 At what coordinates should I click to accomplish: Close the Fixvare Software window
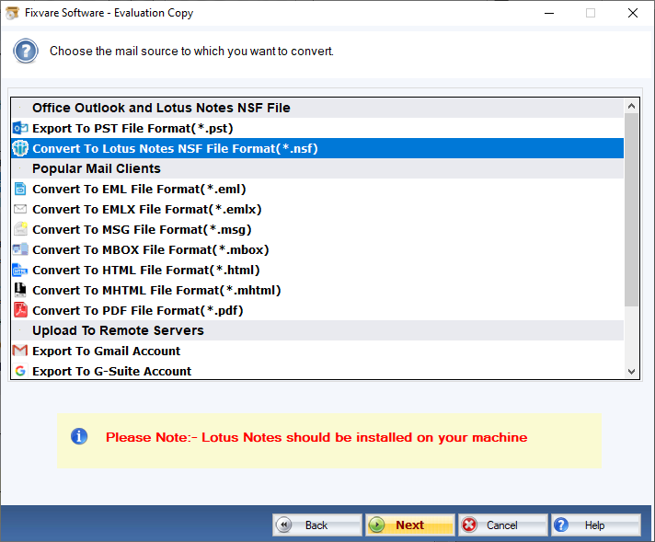point(632,13)
